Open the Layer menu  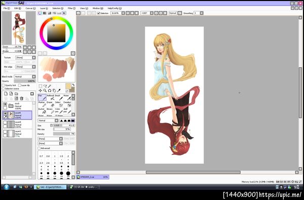tap(44, 8)
